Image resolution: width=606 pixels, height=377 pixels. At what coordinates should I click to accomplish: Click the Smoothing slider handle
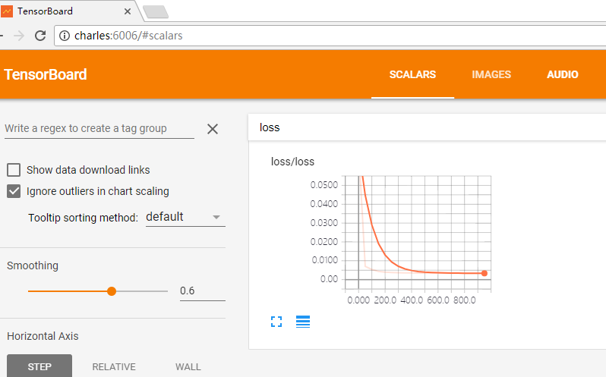coord(112,291)
